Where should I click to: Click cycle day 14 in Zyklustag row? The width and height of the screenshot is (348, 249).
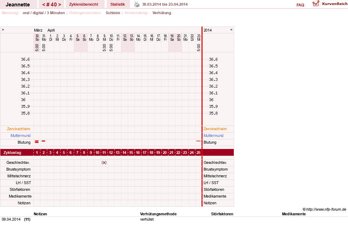click(125, 153)
